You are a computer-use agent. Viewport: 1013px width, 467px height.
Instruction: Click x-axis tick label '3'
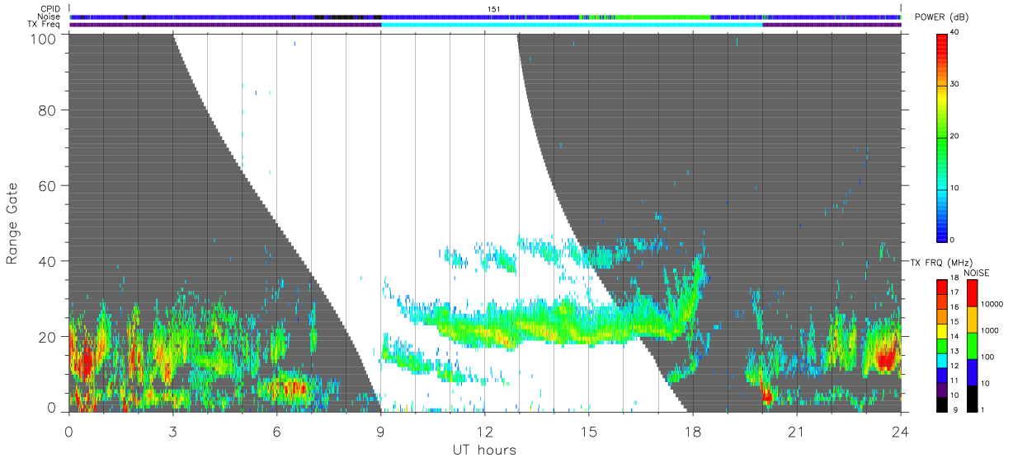(172, 432)
